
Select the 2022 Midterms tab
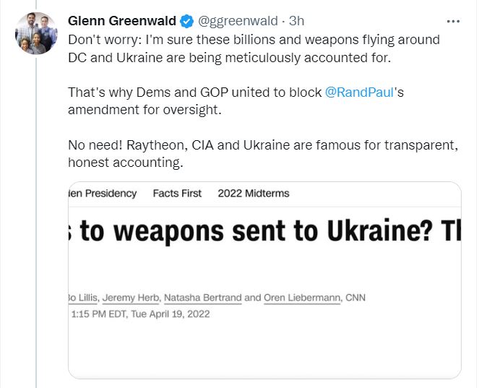pos(254,193)
